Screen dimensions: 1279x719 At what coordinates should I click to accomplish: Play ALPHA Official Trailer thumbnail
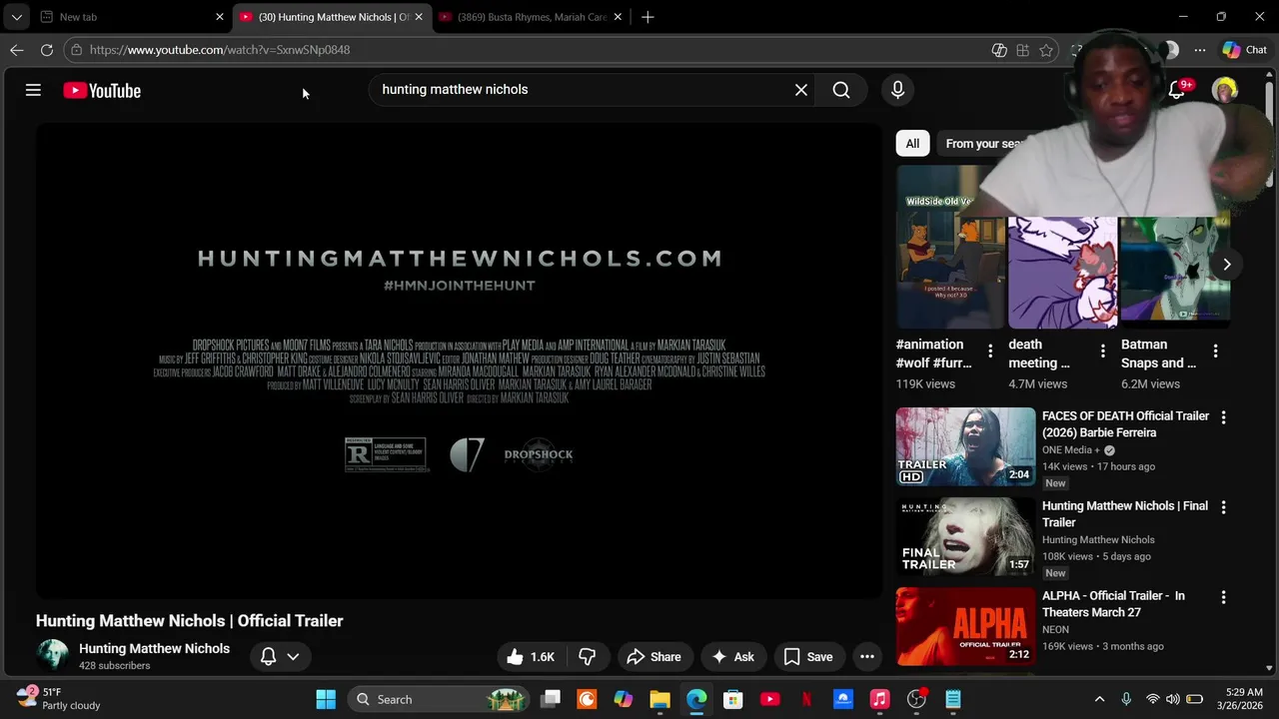click(x=965, y=626)
